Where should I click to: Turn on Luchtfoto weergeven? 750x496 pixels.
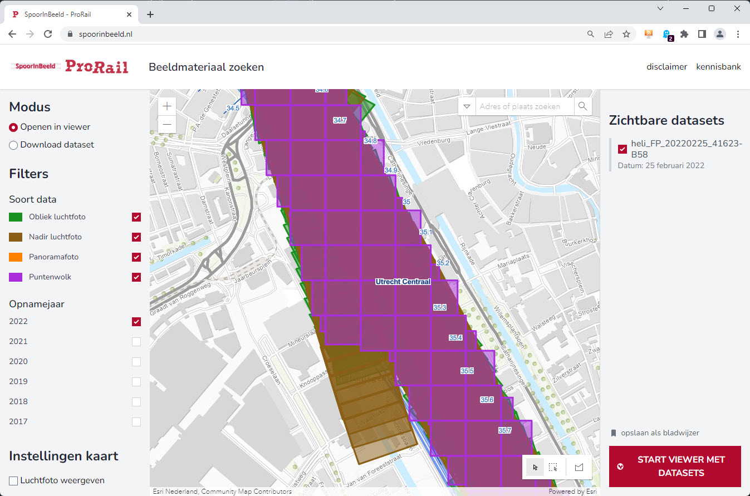tap(12, 480)
